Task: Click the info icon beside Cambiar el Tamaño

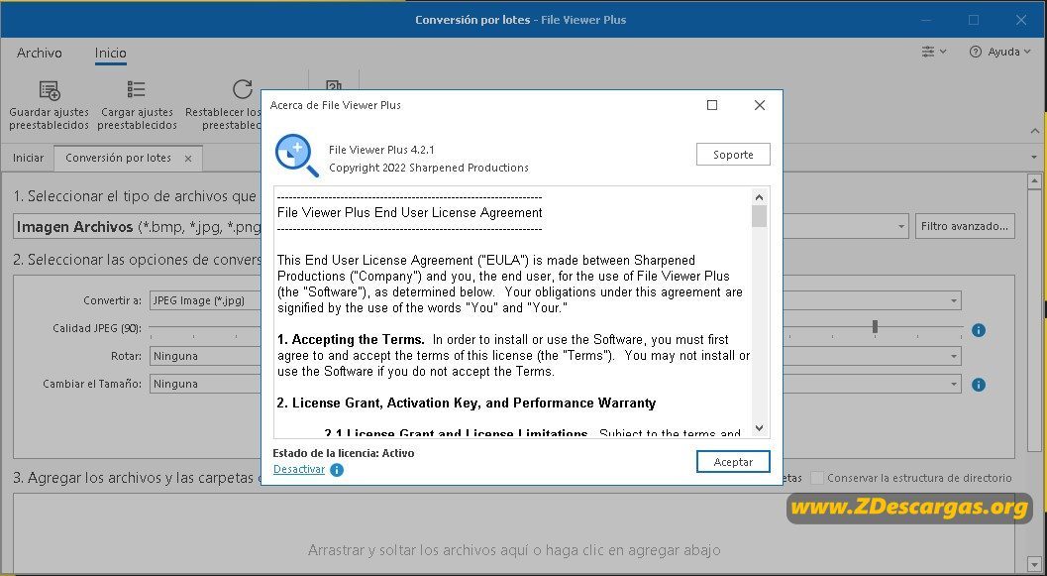Action: tap(979, 385)
